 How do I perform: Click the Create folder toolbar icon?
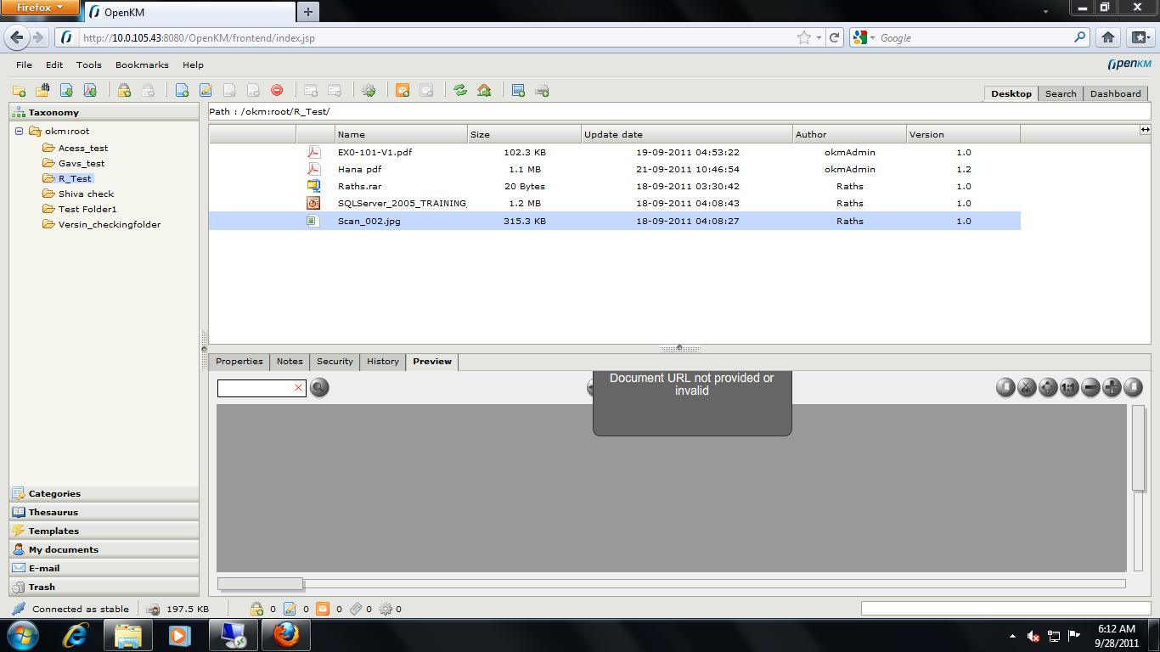point(19,91)
